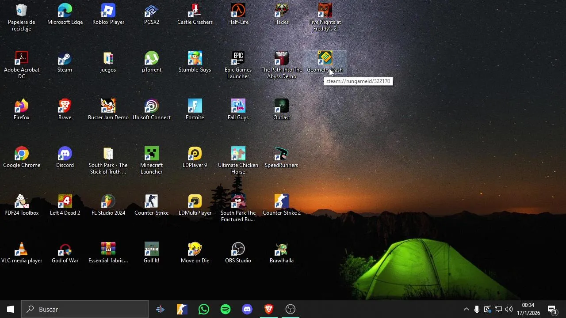Click Five Nights at Freddy's 2 icon

point(325,18)
